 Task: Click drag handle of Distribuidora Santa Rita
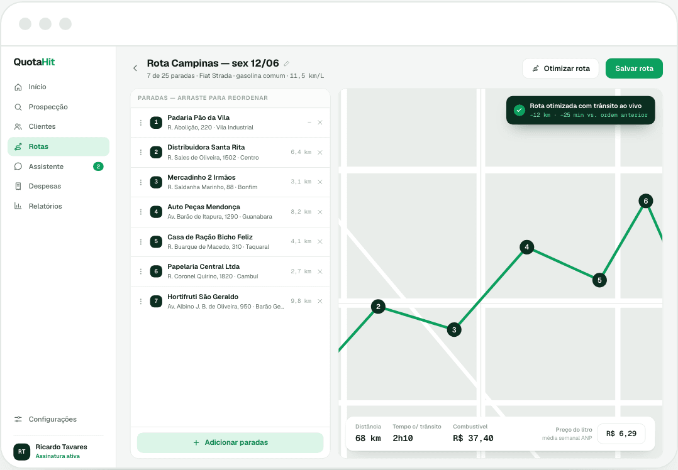point(140,153)
